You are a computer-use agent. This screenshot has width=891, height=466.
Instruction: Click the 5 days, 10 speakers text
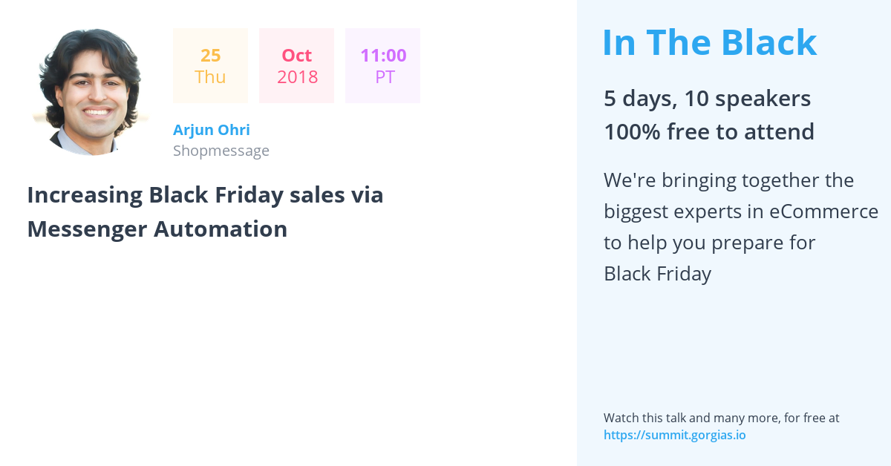(707, 99)
